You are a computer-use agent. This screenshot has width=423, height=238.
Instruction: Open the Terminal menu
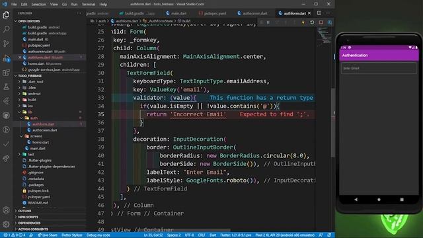(x=88, y=5)
